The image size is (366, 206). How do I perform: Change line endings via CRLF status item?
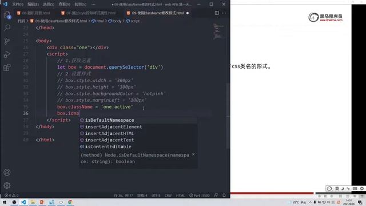click(168, 195)
